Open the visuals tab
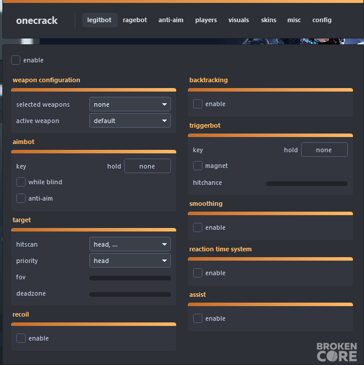The height and width of the screenshot is (365, 364). [x=239, y=20]
